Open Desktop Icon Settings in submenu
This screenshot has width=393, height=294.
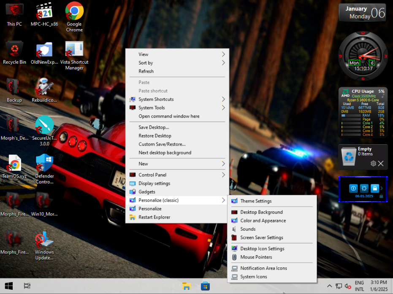[x=272, y=249]
